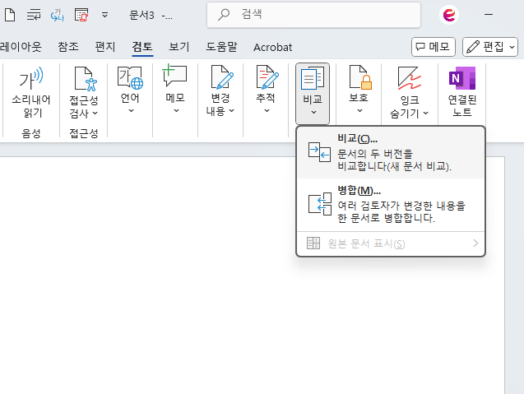
Task: Click the text wrap quick access icon
Action: point(34,15)
